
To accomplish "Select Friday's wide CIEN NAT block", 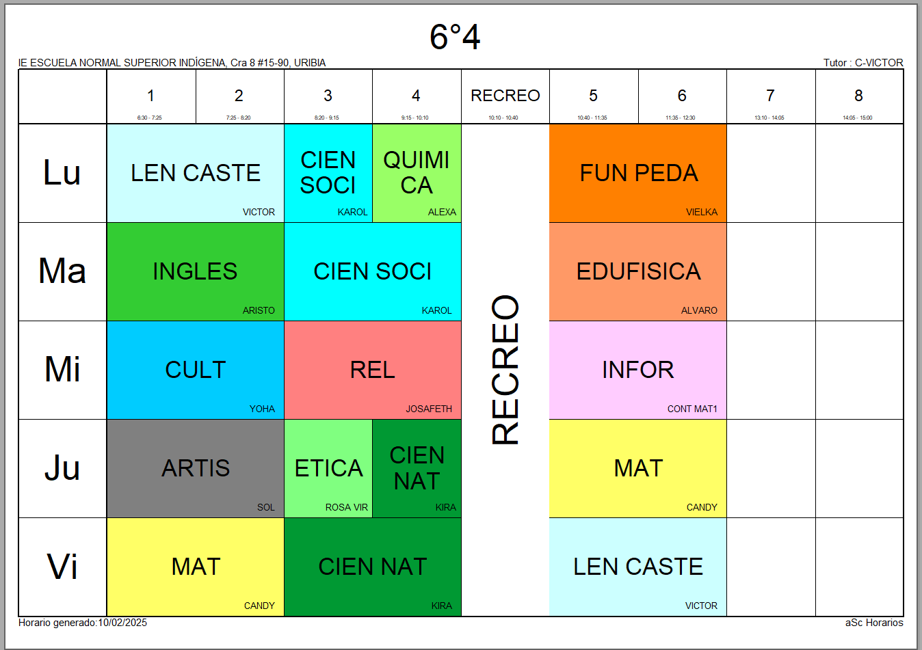I will coord(373,567).
